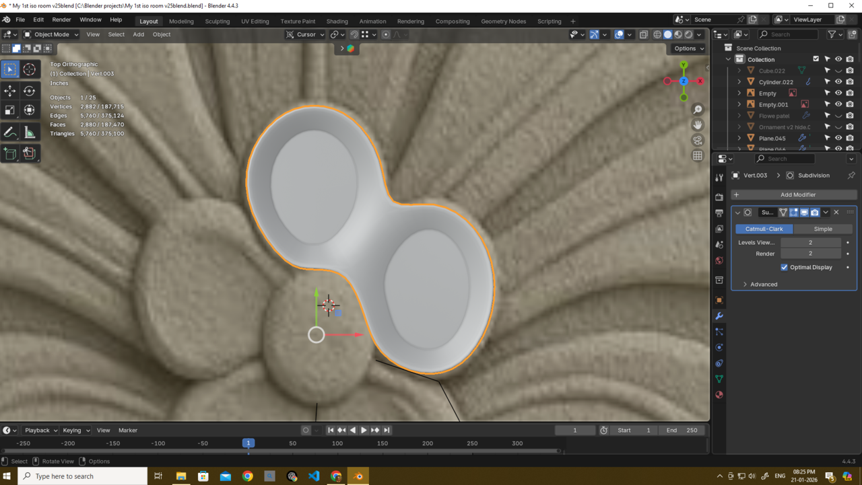Open the Sculpting workspace tab
Screen dimensions: 862x485
click(218, 21)
